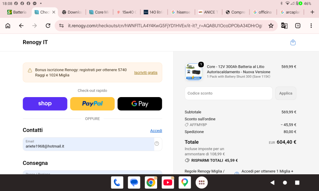Switch to the Core Mini tab
319x191 pixels.
coord(99,12)
